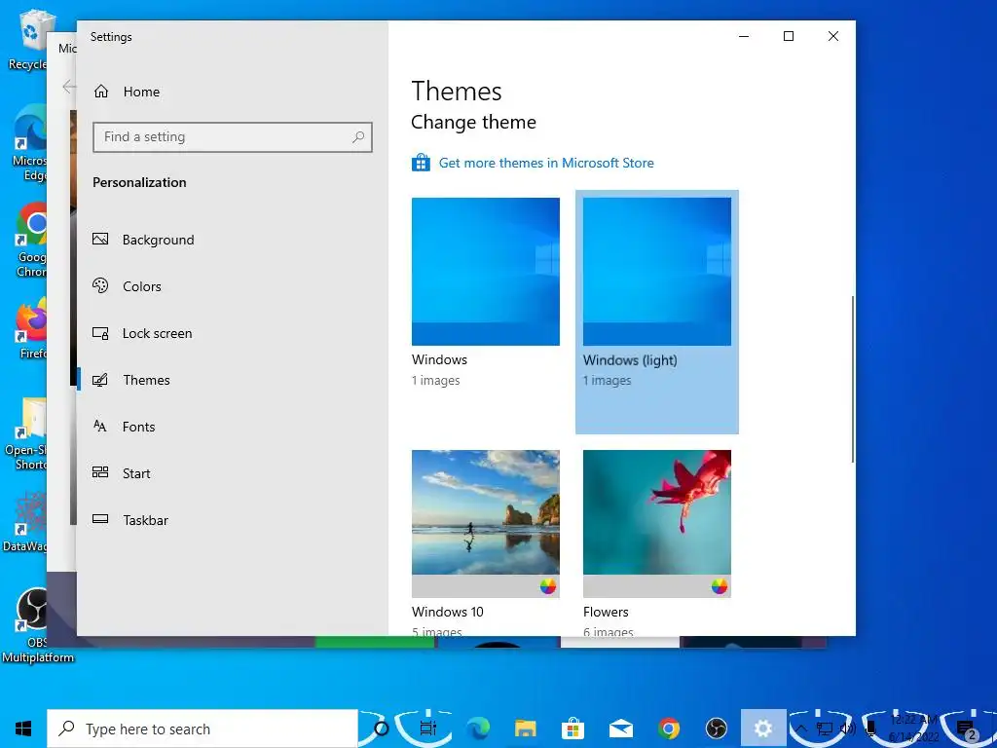
Task: Click the Settings gear on the taskbar
Action: (763, 729)
